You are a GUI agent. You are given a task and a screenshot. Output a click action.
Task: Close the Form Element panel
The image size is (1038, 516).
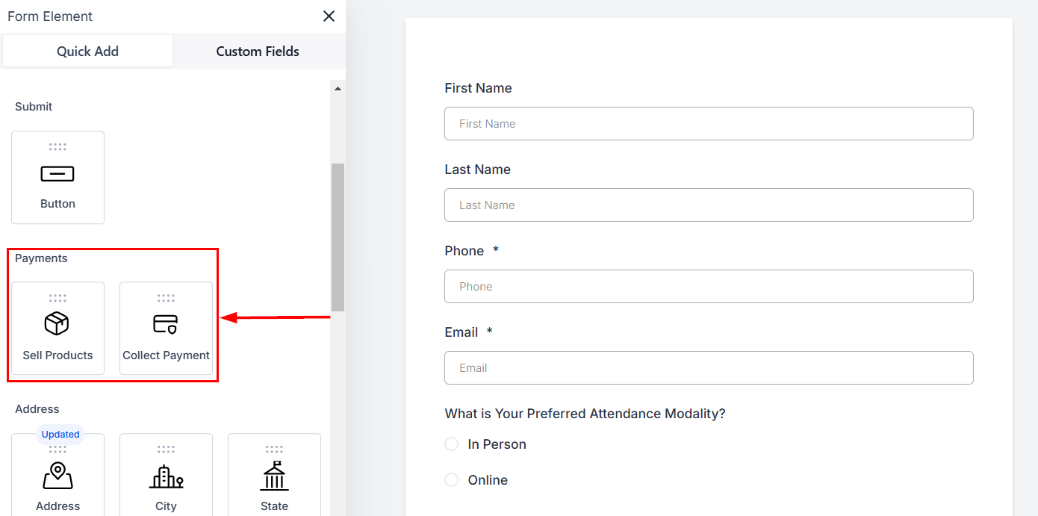[329, 16]
